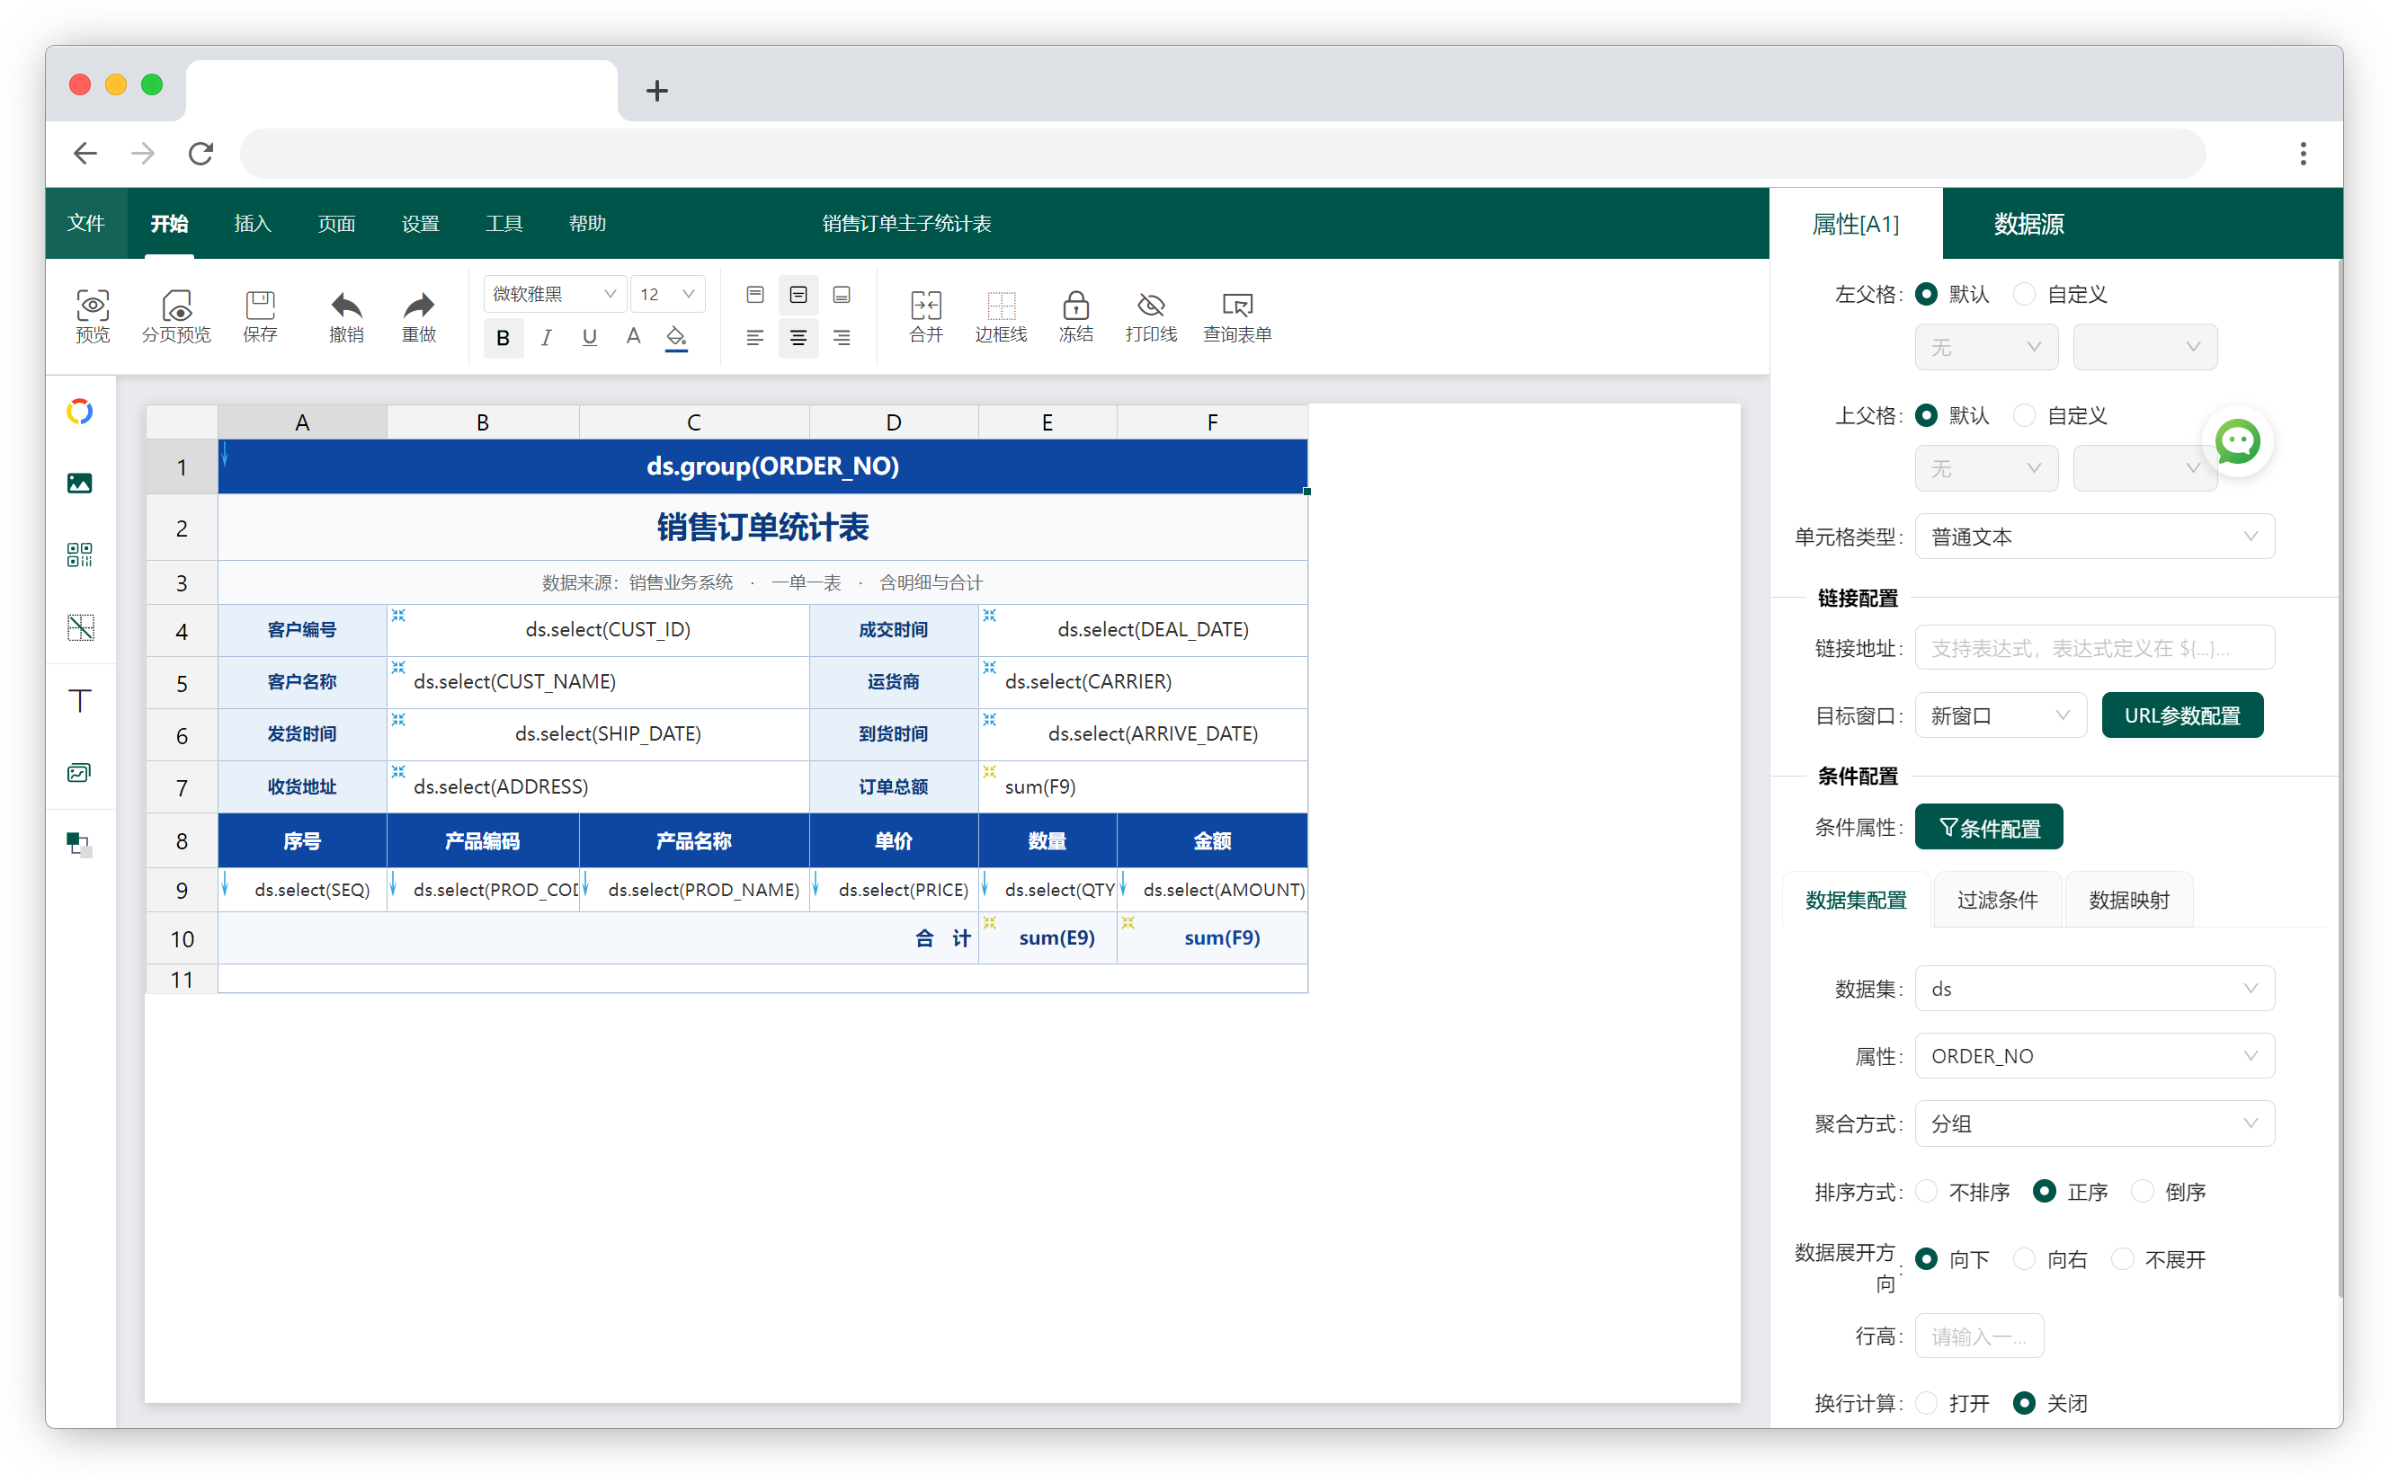Image resolution: width=2389 pixels, height=1474 pixels.
Task: Open the 属性 ORDER_NO dropdown
Action: (2094, 1056)
